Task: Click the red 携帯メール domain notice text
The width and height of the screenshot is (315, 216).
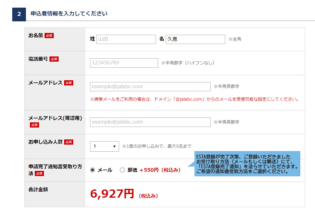Action: coord(194,99)
